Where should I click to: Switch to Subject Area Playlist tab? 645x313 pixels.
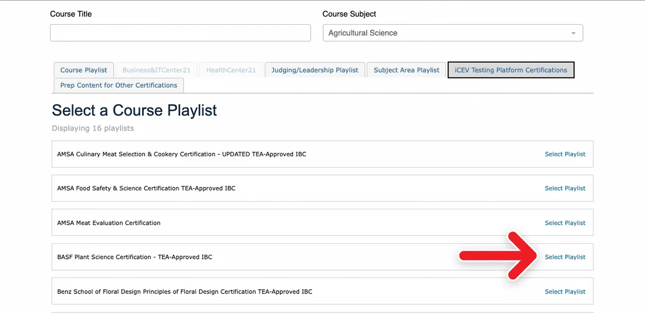pyautogui.click(x=407, y=70)
